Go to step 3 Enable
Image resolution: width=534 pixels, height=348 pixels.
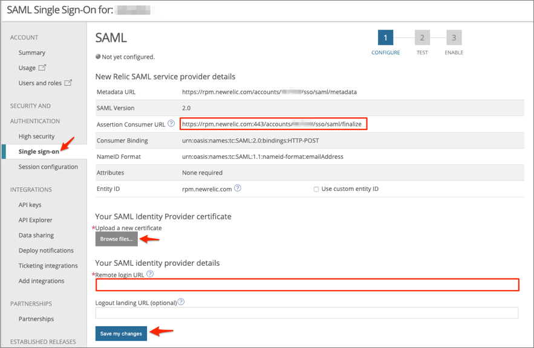454,38
